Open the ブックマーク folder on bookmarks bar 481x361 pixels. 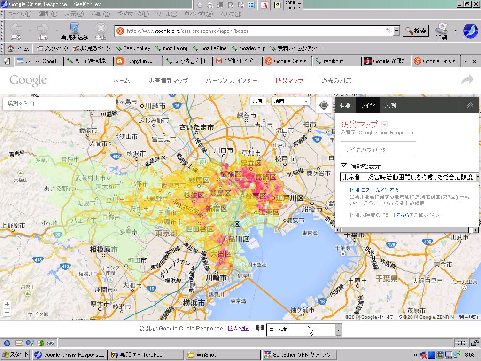tap(52, 48)
